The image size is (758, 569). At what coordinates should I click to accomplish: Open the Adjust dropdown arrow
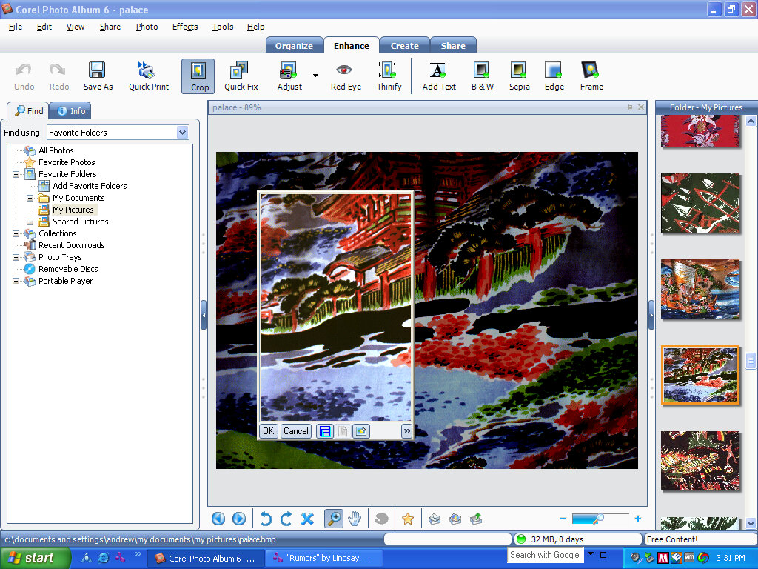(x=316, y=76)
